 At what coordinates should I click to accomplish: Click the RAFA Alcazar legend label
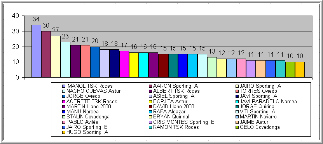(x=169, y=112)
